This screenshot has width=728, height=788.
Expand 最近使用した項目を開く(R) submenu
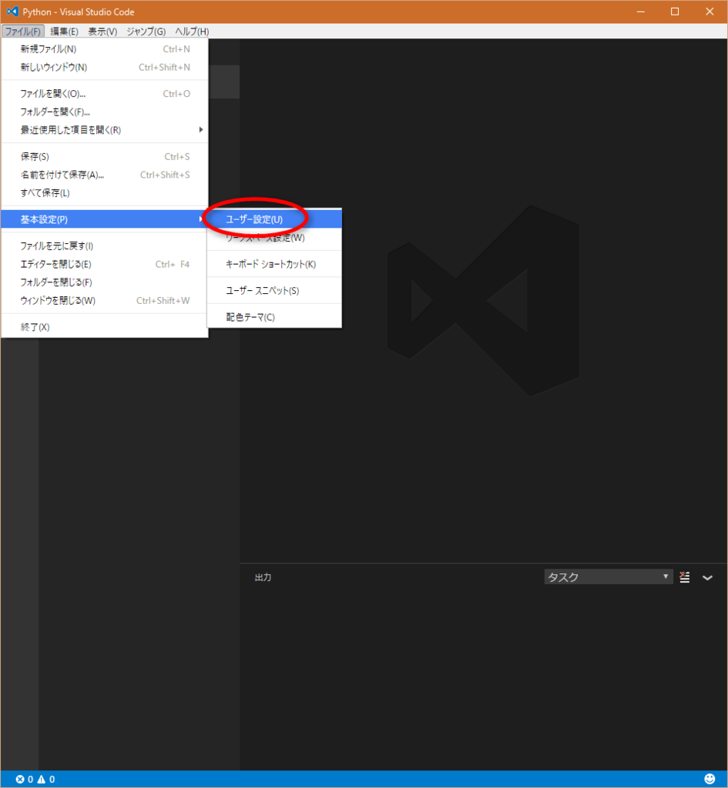tap(105, 129)
